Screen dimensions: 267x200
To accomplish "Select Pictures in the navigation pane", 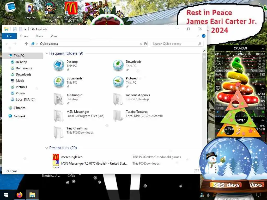I will (21, 87).
